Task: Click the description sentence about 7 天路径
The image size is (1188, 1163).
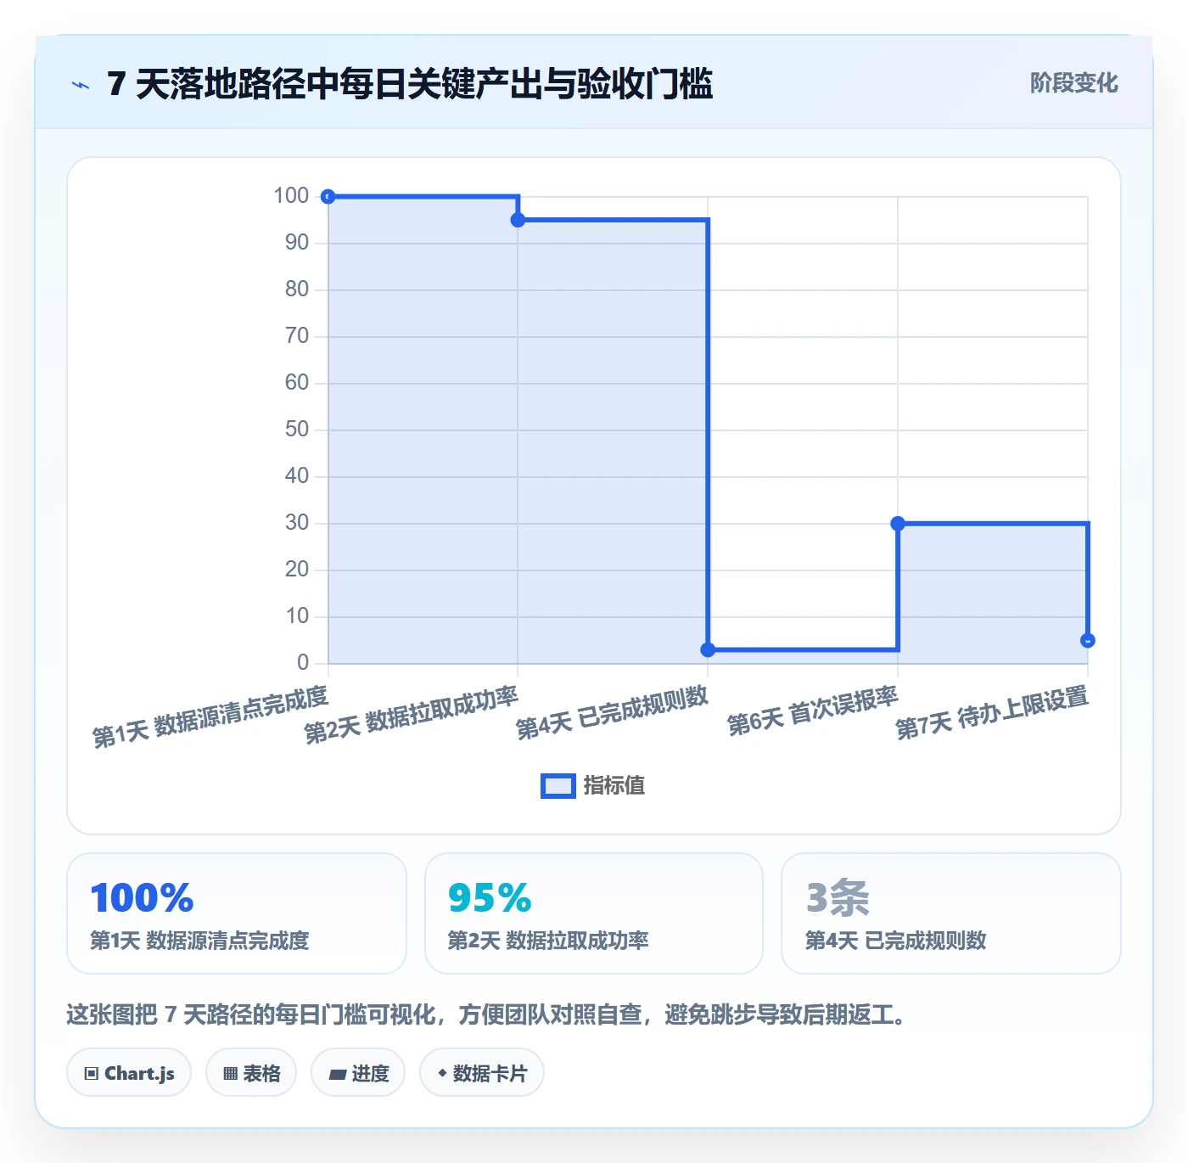Action: tap(487, 1014)
